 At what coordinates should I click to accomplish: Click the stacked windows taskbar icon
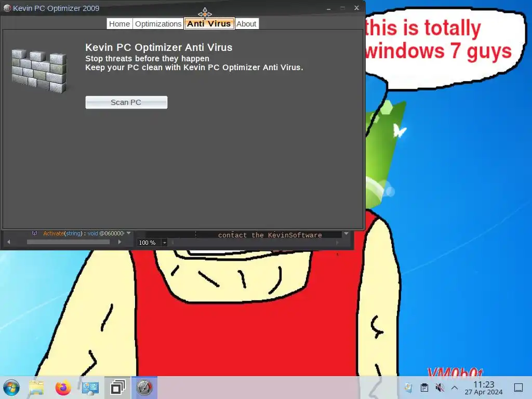[117, 388]
